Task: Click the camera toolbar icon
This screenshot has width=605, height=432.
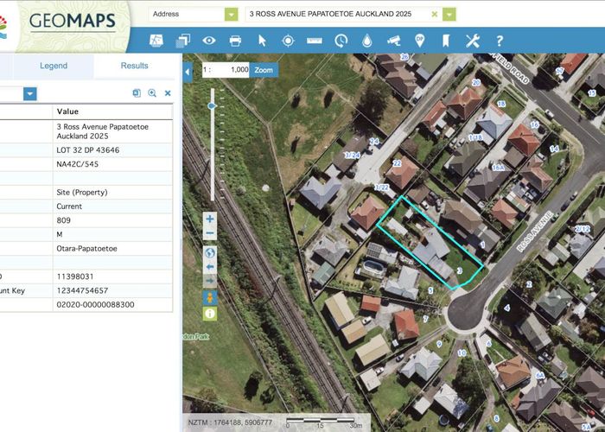Action: coord(393,41)
